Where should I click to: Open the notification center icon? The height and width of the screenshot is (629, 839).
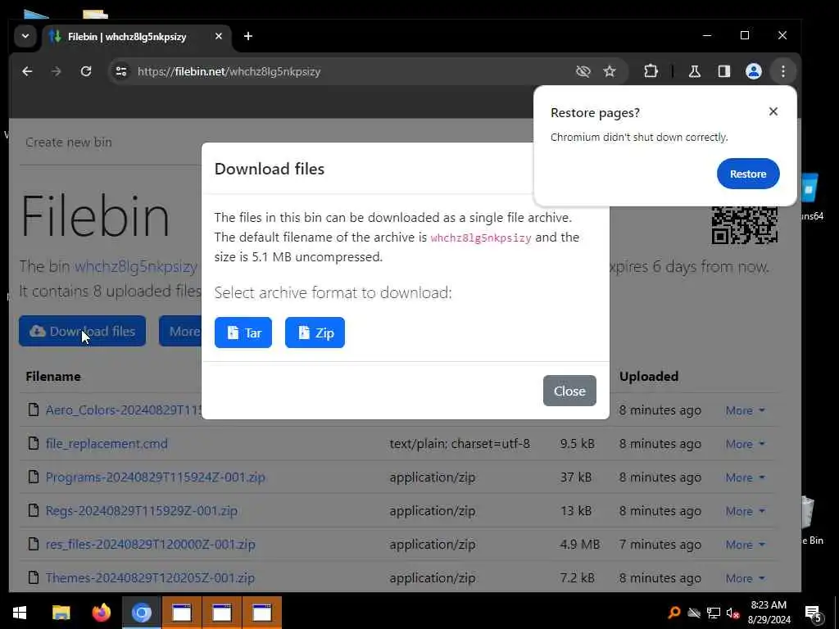pos(814,613)
